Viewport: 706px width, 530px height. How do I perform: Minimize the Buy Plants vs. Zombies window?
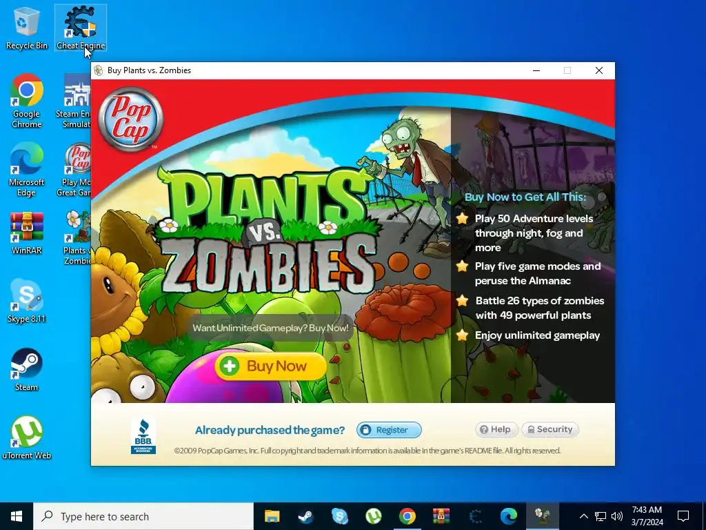pos(536,70)
